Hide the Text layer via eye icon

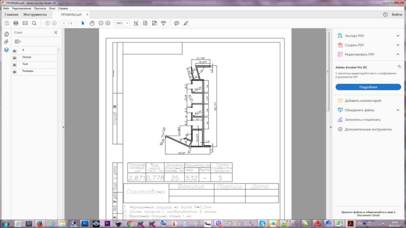pos(15,65)
